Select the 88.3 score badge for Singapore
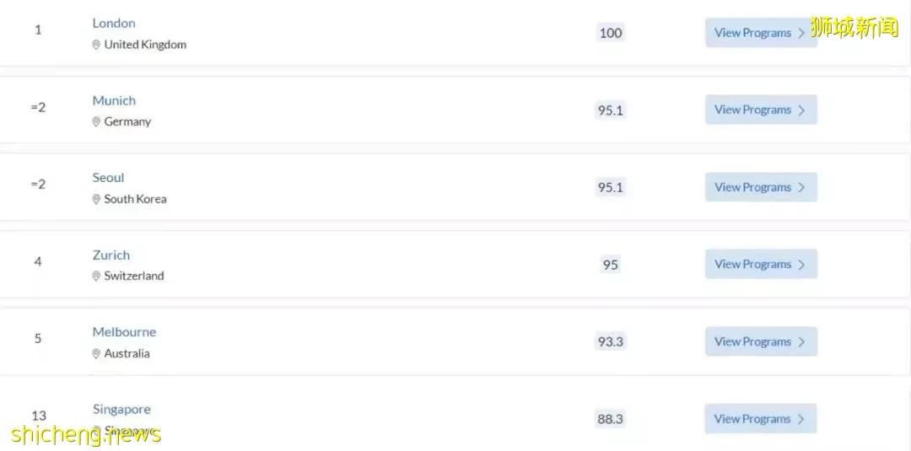The image size is (911, 451). click(611, 419)
